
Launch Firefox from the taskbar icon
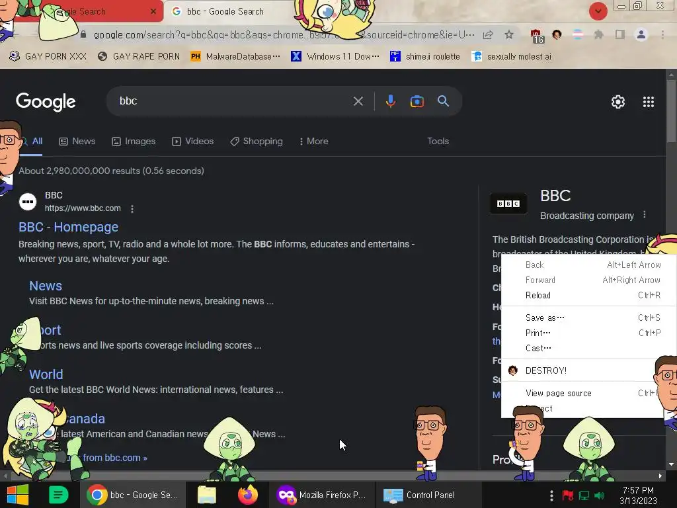tap(248, 495)
